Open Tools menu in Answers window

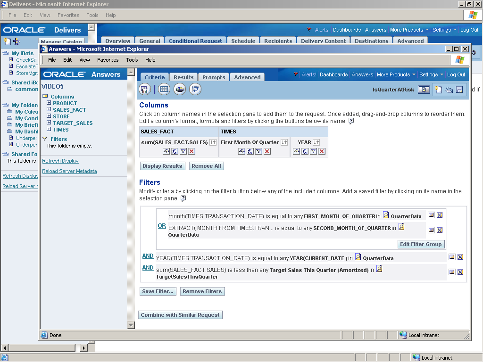132,60
